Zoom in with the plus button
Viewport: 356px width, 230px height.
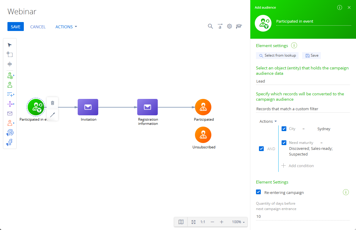click(x=221, y=222)
